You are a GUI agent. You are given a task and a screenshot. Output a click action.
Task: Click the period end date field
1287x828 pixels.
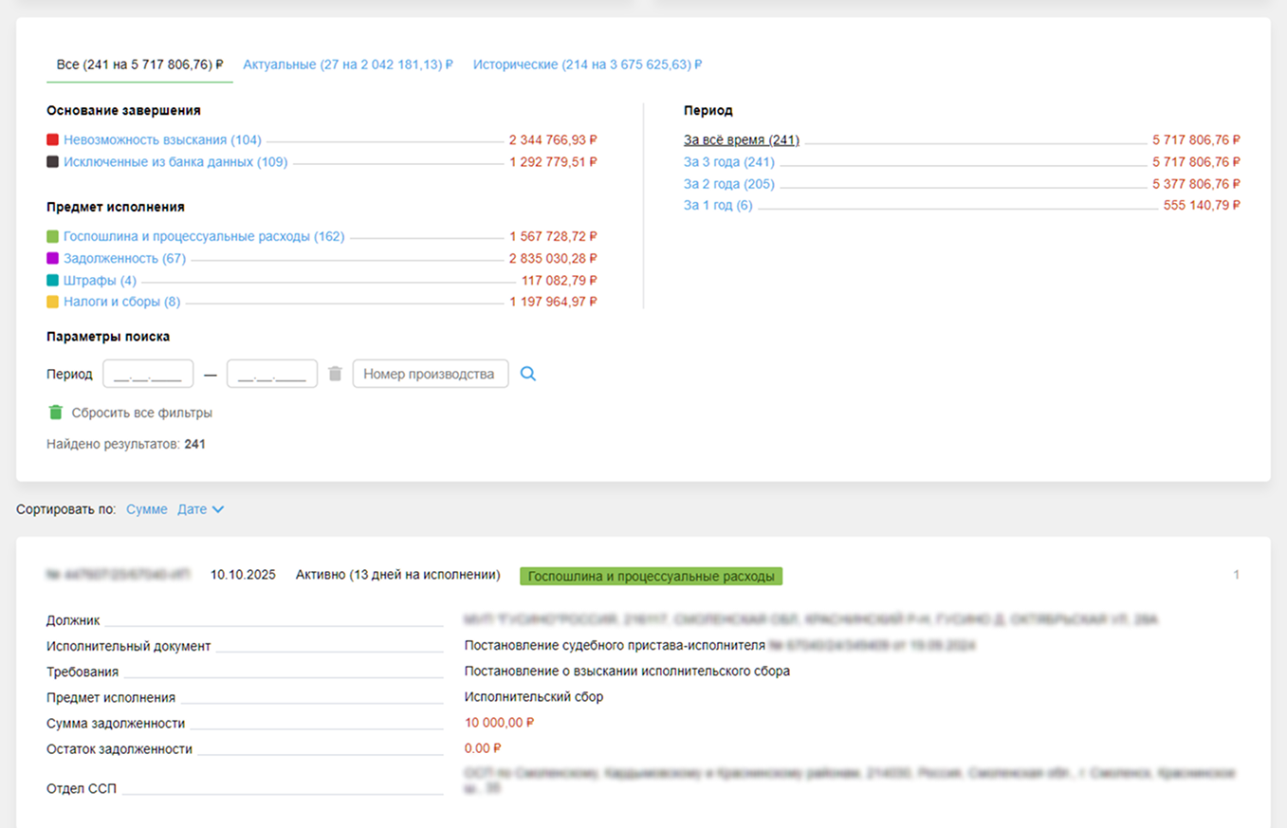(x=272, y=374)
